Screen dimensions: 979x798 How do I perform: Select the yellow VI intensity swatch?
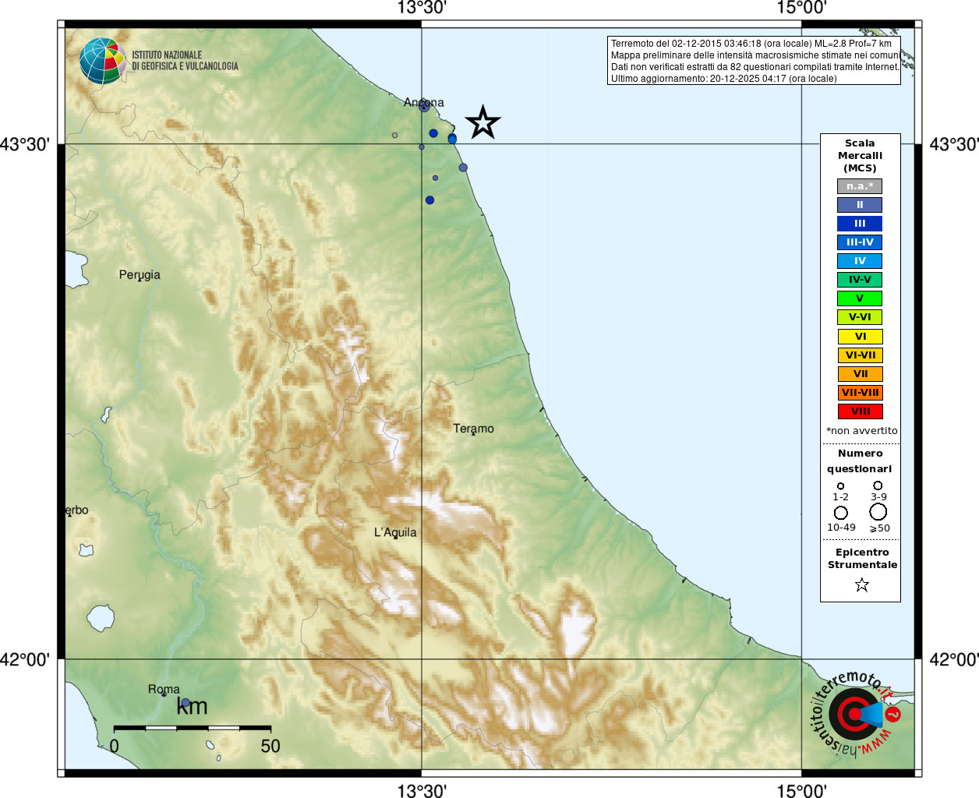tap(860, 337)
